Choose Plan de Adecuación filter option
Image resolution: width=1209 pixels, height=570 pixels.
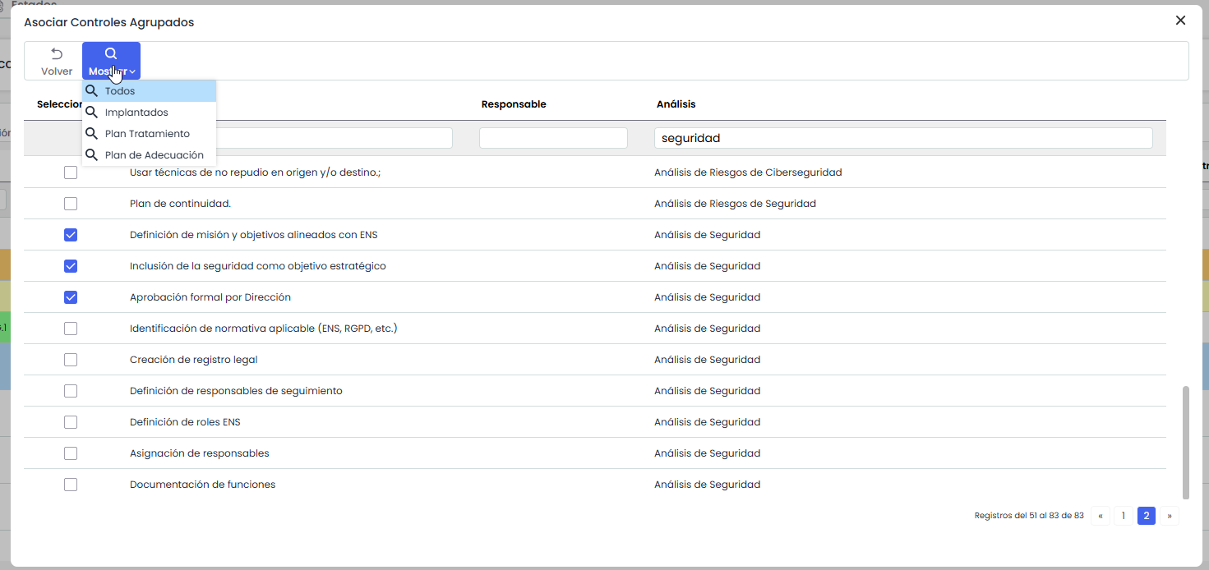154,155
